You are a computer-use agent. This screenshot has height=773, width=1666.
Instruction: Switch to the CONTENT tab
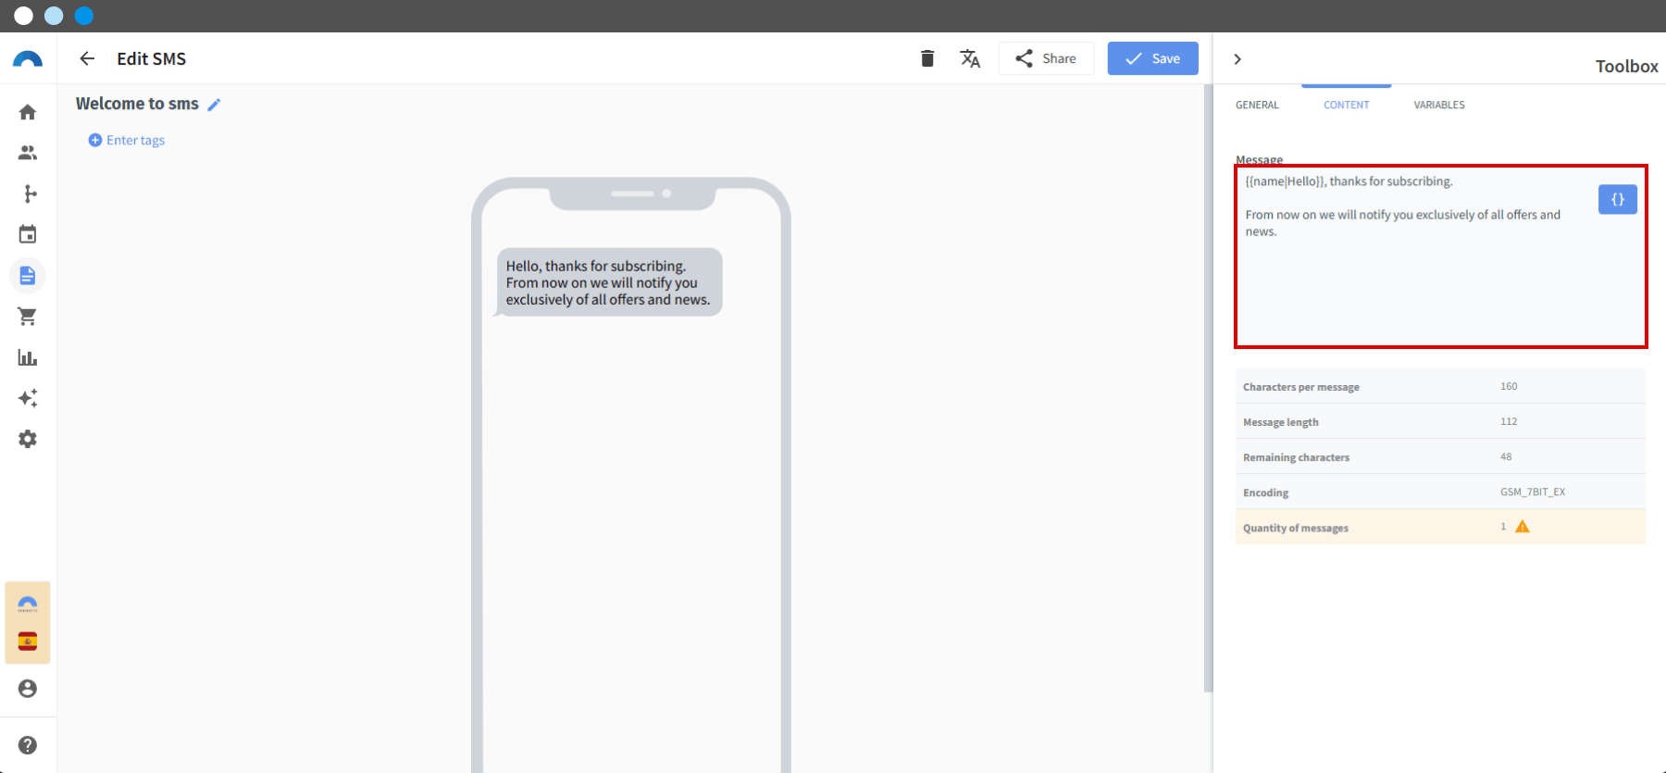[1347, 105]
